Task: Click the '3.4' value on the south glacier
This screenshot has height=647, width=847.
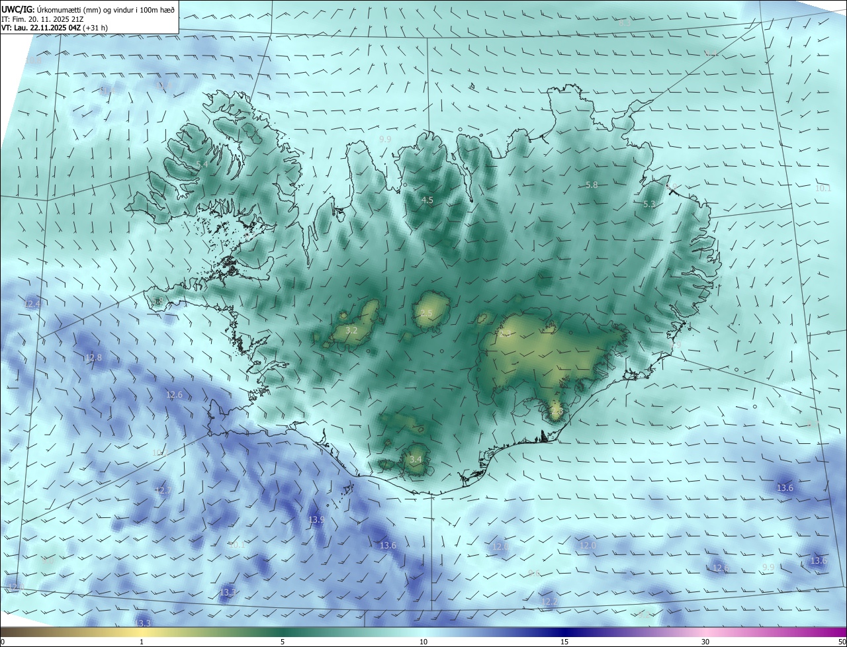Action: [x=416, y=459]
